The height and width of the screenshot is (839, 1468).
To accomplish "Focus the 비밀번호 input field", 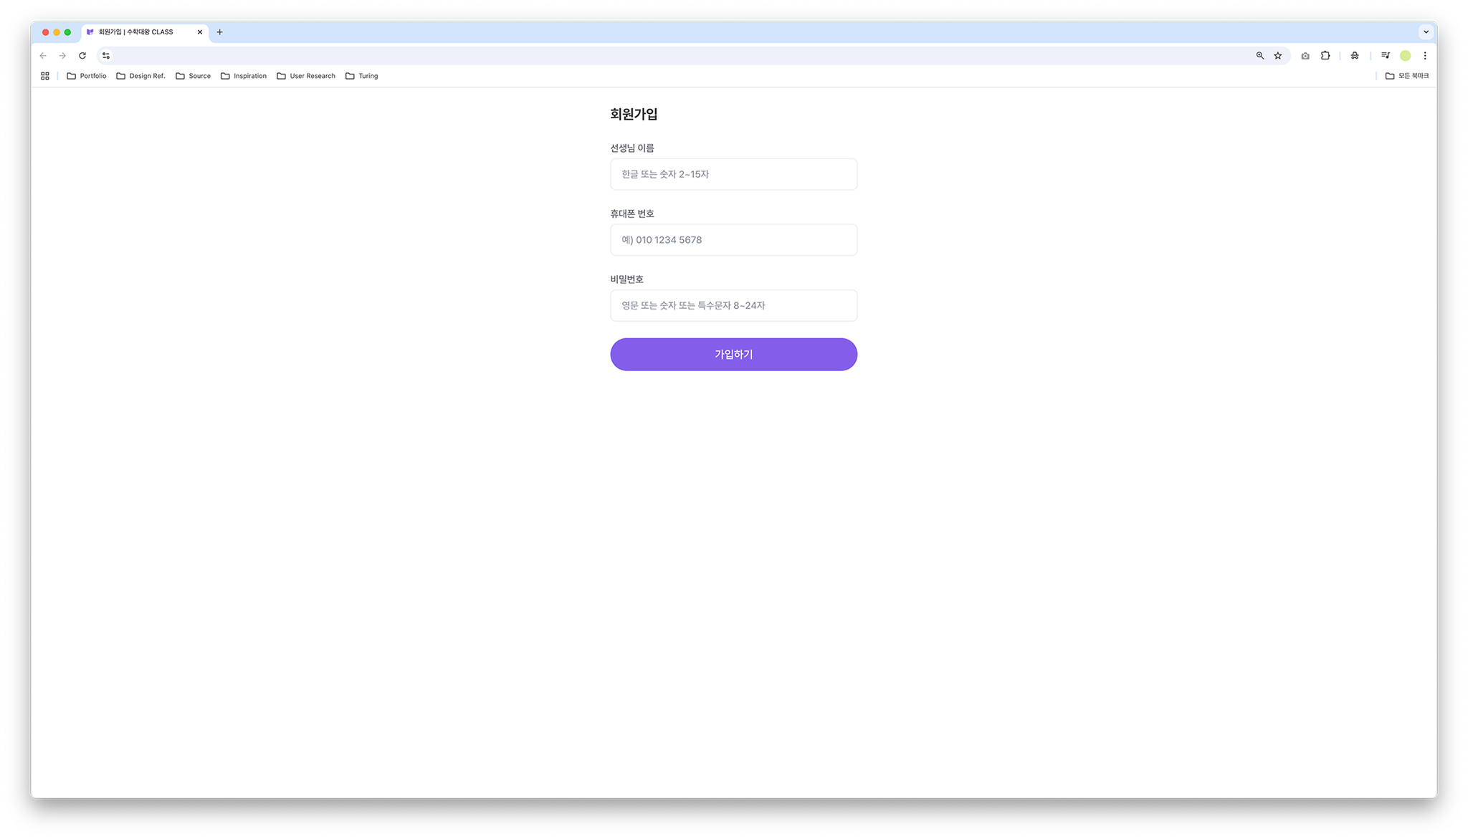I will 733,306.
